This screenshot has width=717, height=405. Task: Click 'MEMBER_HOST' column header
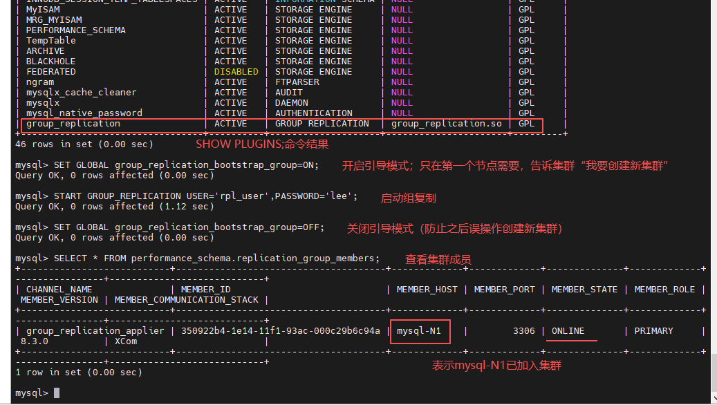[x=427, y=290]
